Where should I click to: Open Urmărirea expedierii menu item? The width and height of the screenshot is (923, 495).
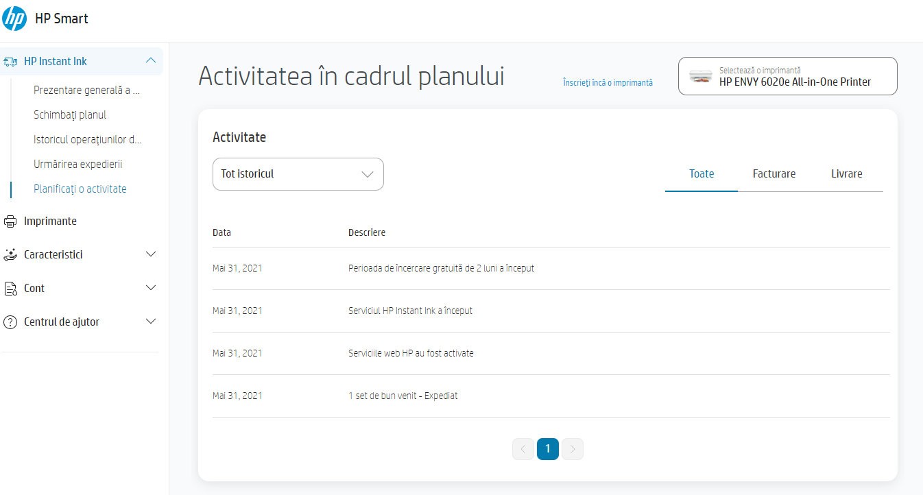77,164
